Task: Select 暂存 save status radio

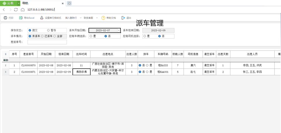Action: click(x=48, y=30)
